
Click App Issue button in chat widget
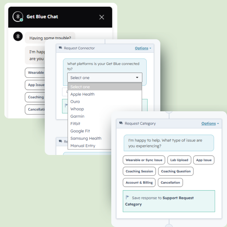(x=35, y=85)
